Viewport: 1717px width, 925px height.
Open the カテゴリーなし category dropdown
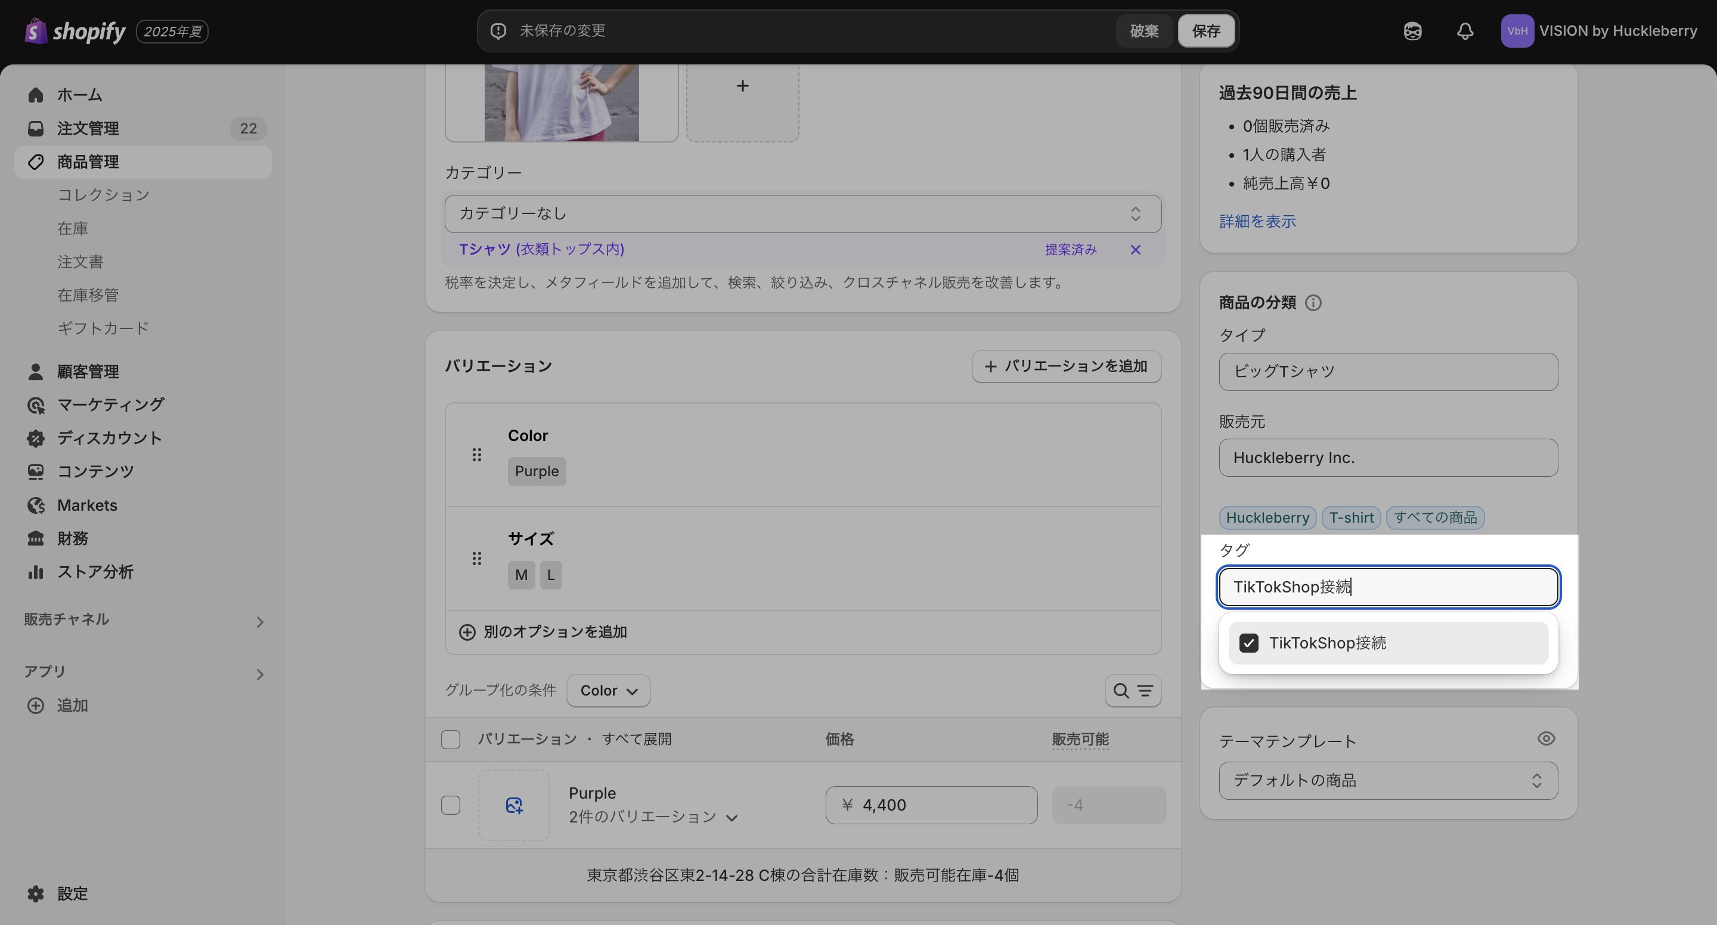coord(802,214)
